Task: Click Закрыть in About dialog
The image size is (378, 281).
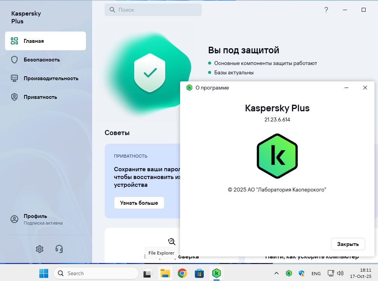Action: (x=348, y=244)
